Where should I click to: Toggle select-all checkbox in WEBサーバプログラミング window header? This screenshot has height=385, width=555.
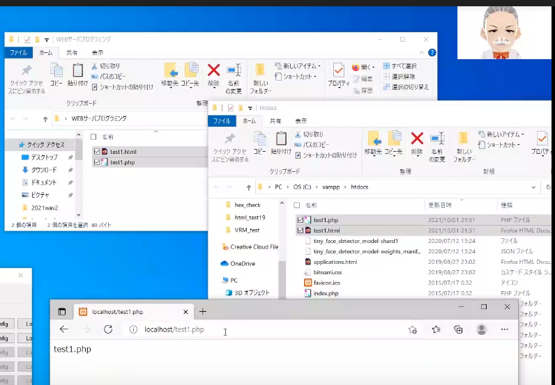pos(93,137)
